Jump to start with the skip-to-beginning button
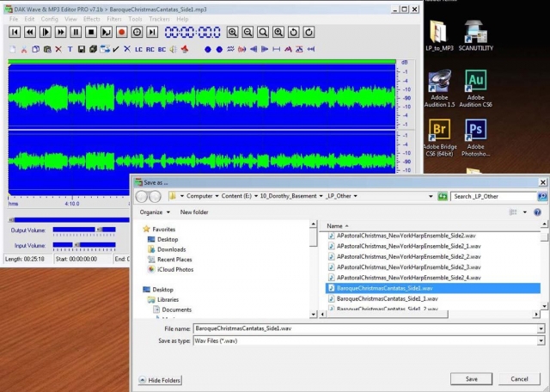The height and width of the screenshot is (392, 550). click(x=15, y=33)
